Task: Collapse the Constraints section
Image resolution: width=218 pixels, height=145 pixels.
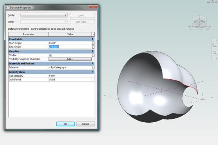Action: pos(92,39)
